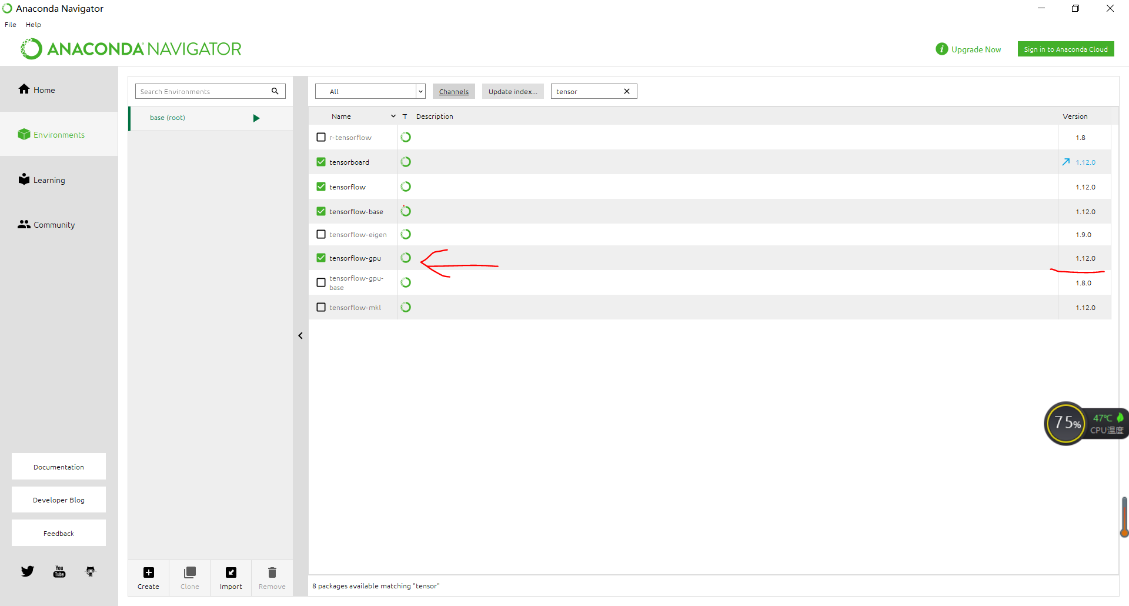
Task: Uncheck the tensorflow package checkbox
Action: pyautogui.click(x=321, y=187)
